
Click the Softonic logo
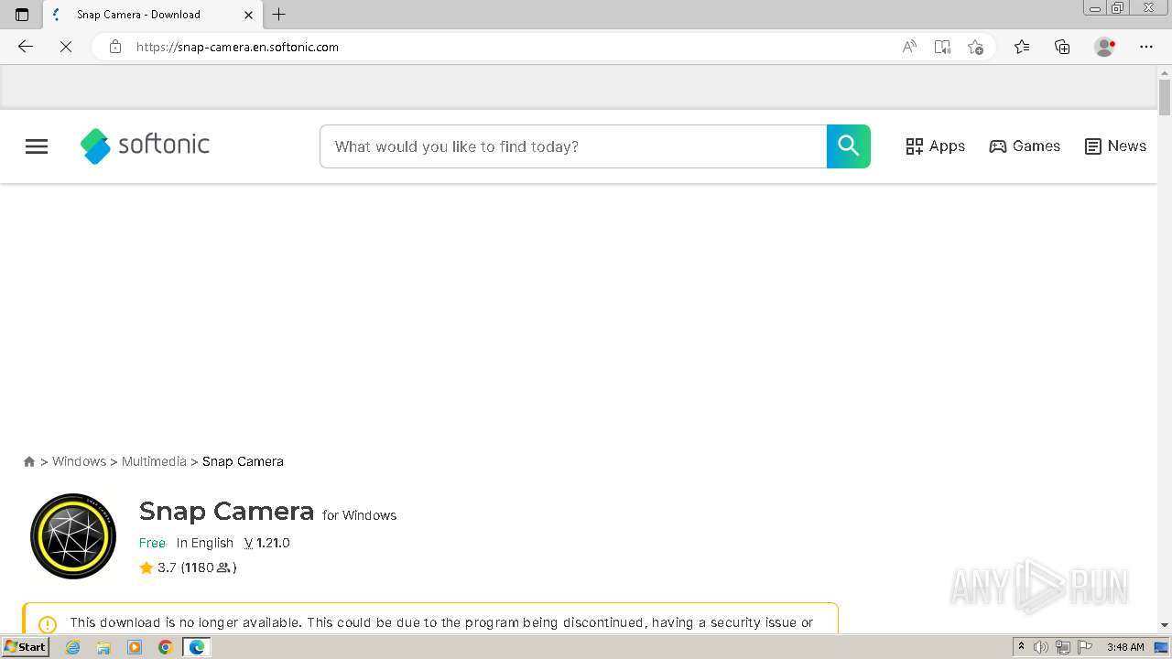[145, 146]
